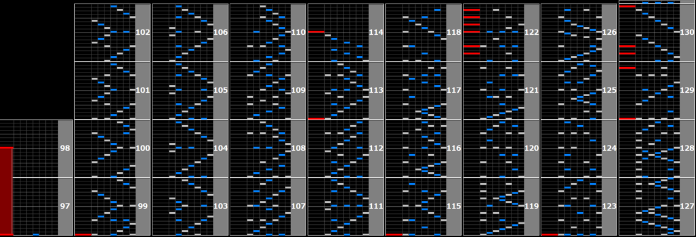The image size is (696, 237).
Task: Select the red scratch note in measure 114
Action: point(316,32)
